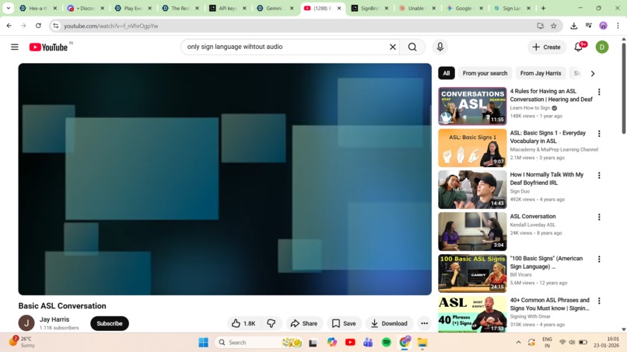
Task: Open options menu for 4 Rules video
Action: 599,92
